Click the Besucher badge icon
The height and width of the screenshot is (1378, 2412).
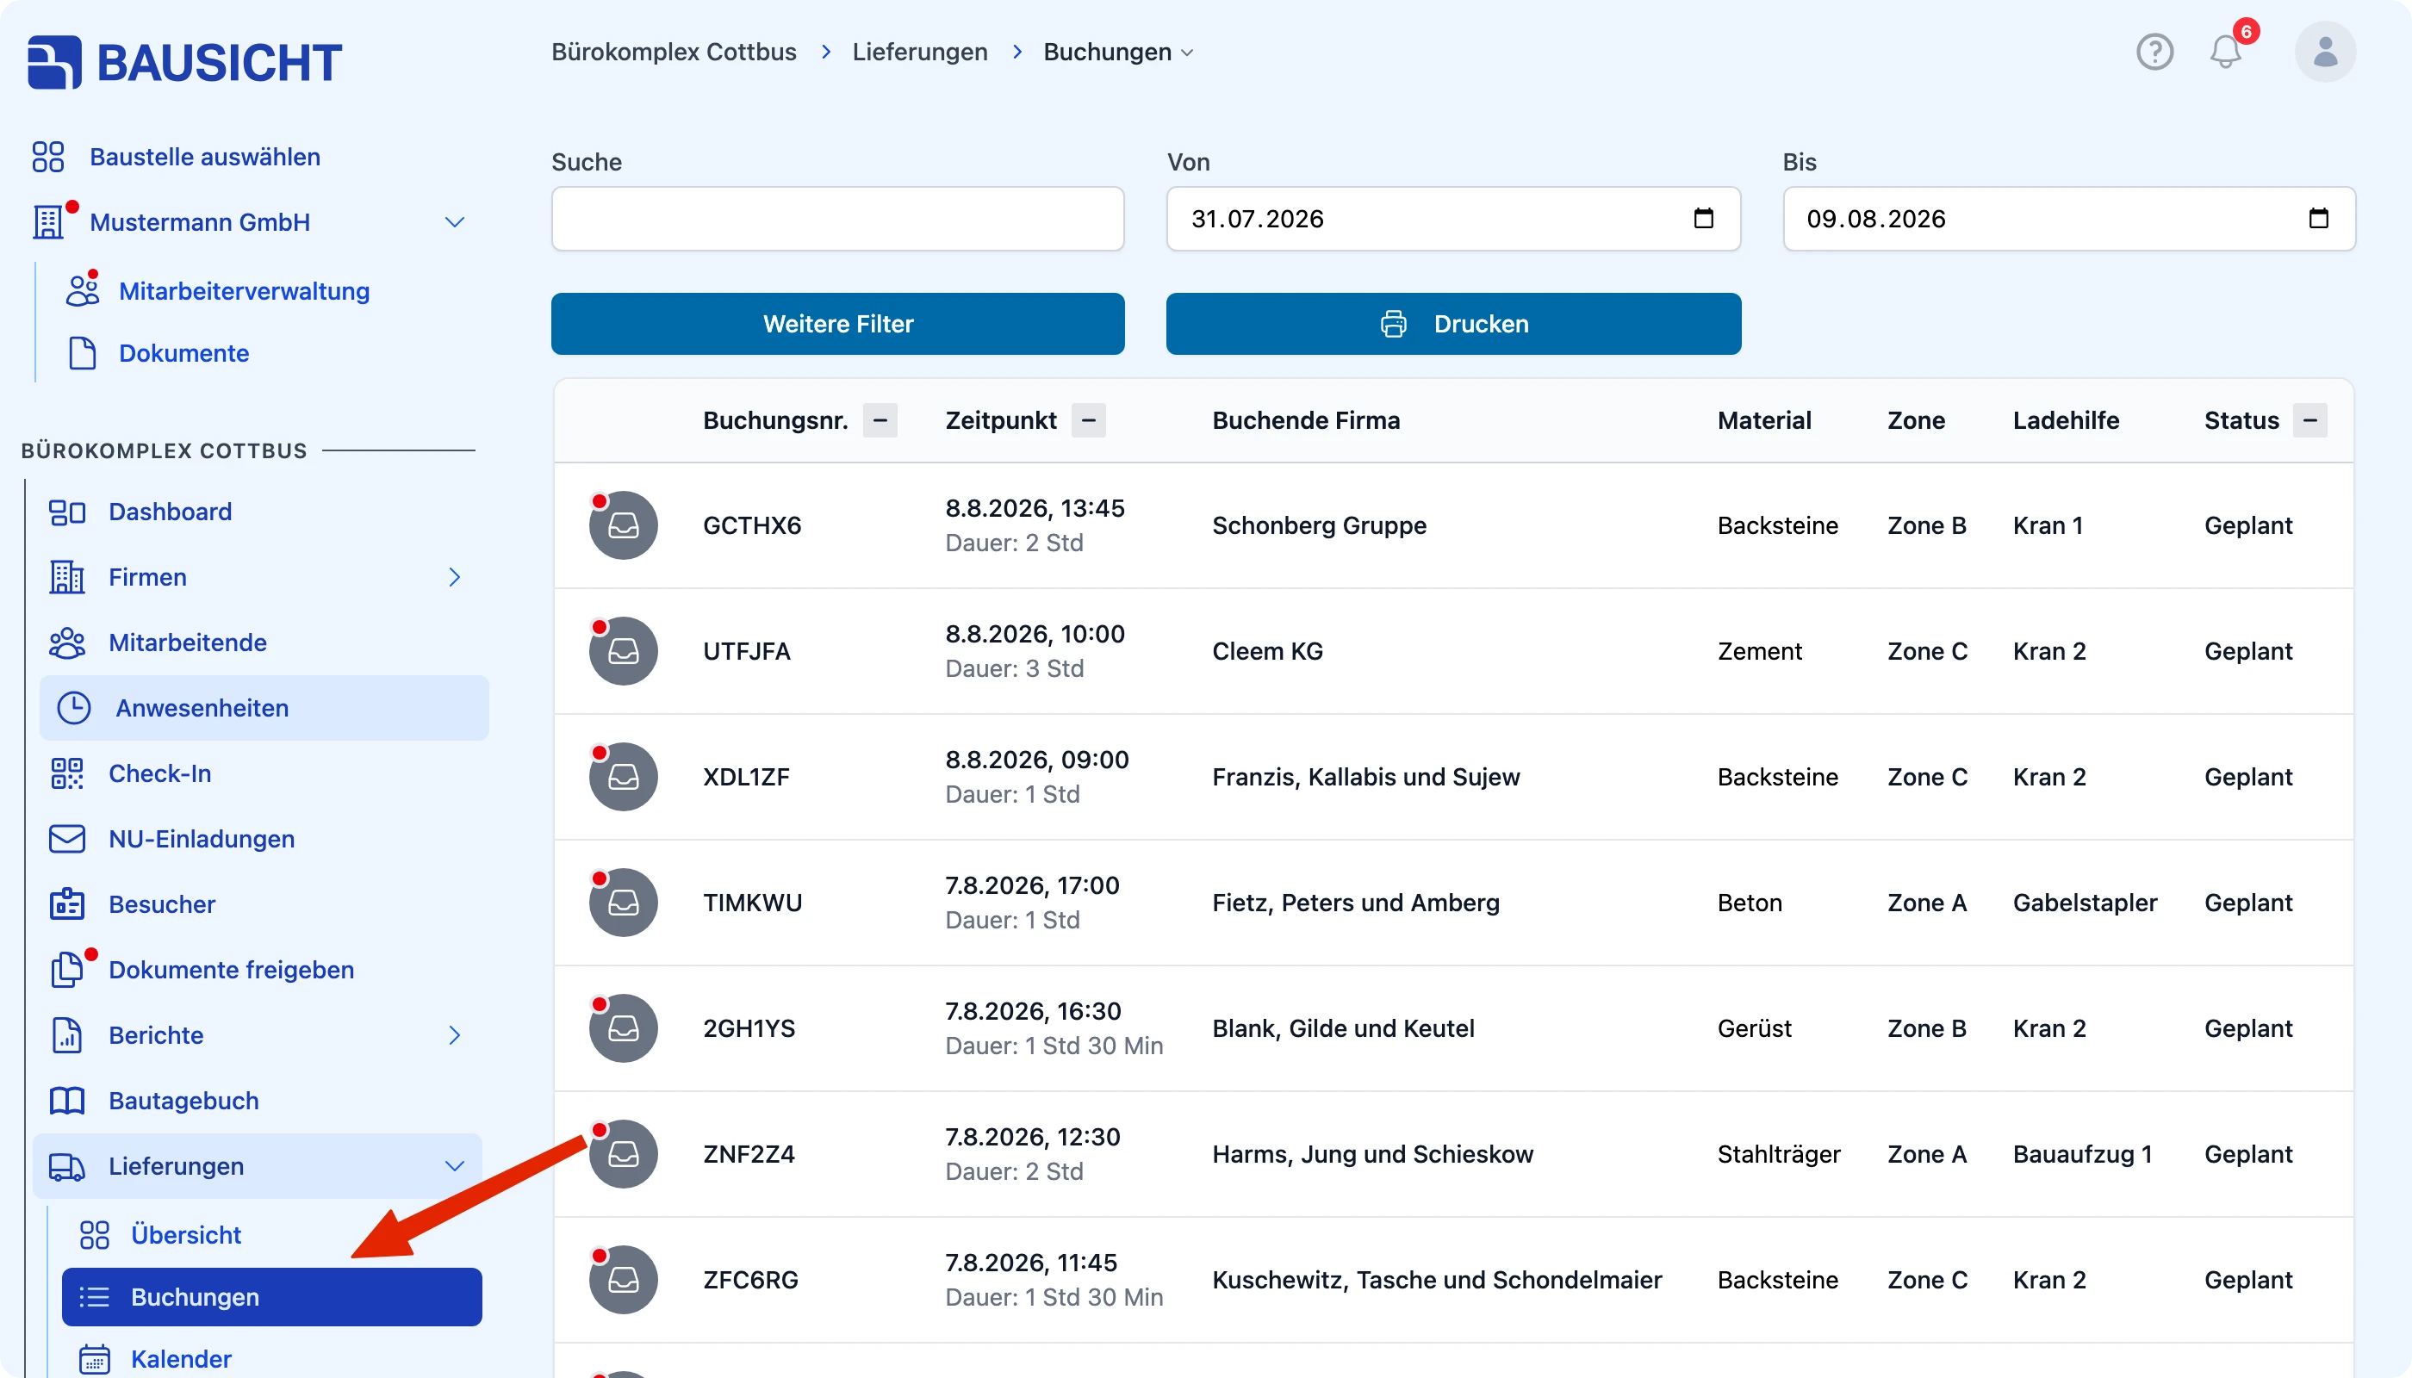(x=67, y=903)
